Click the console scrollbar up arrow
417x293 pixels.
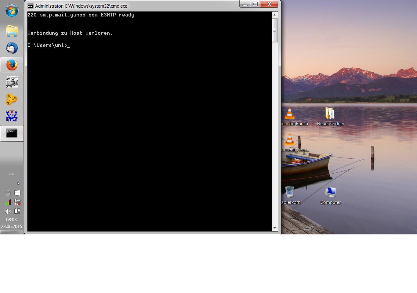click(275, 15)
